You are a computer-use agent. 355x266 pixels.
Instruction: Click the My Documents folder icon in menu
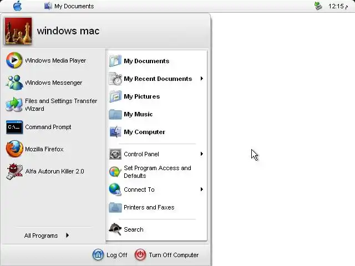115,61
